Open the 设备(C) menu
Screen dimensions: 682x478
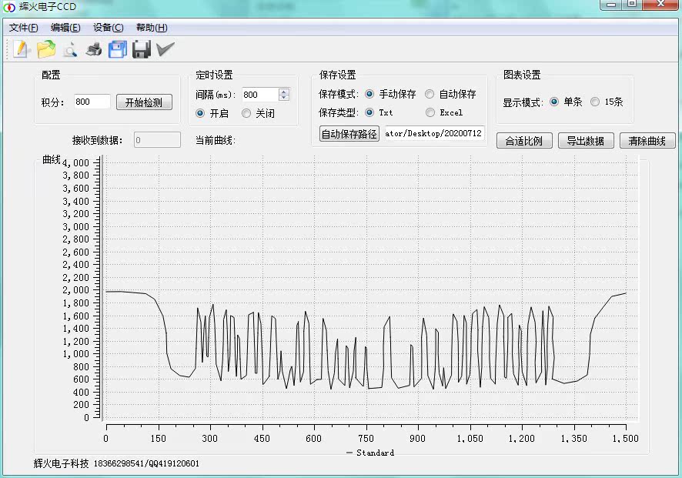109,28
